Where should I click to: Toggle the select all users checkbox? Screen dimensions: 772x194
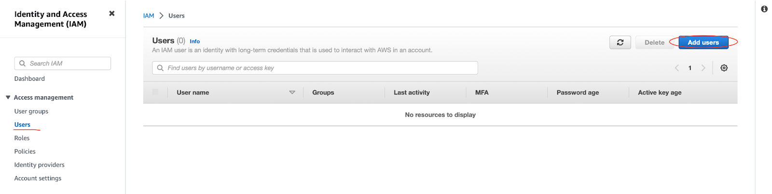tap(155, 92)
